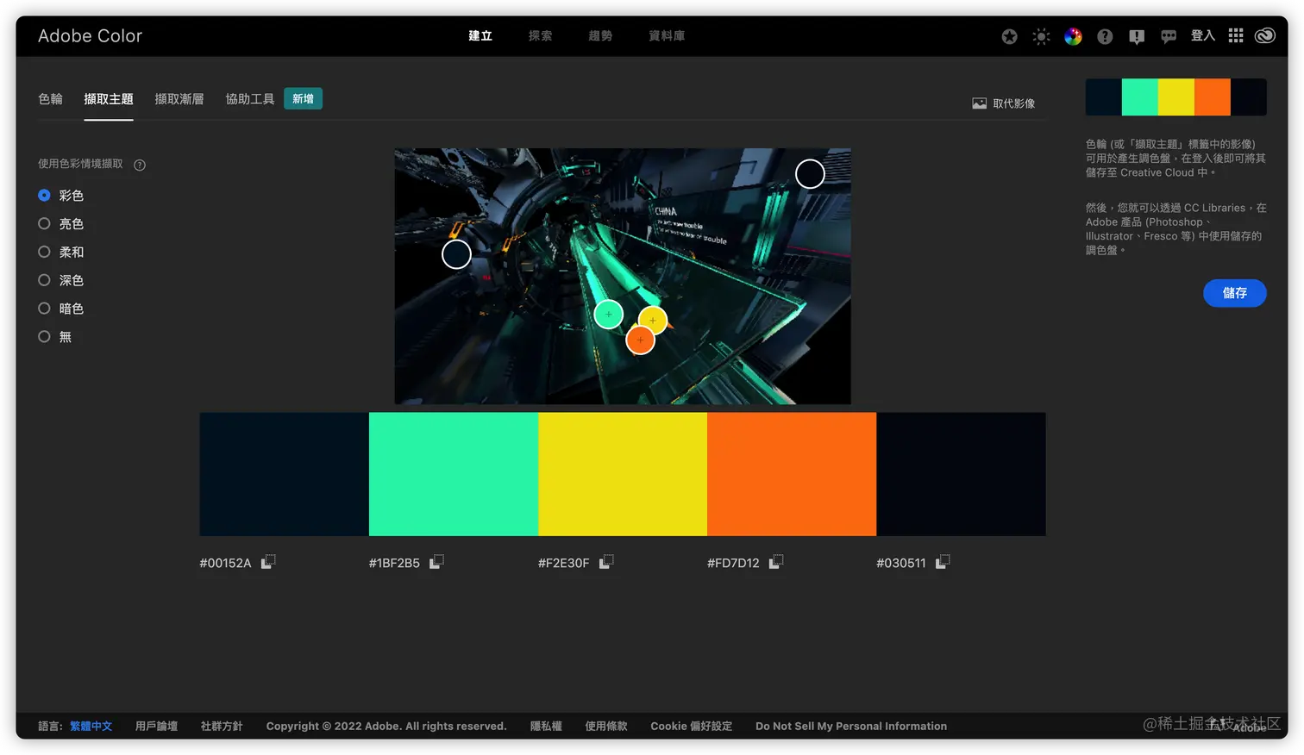The width and height of the screenshot is (1304, 755).
Task: Open the 用戶論壇 footer link
Action: pyautogui.click(x=156, y=727)
